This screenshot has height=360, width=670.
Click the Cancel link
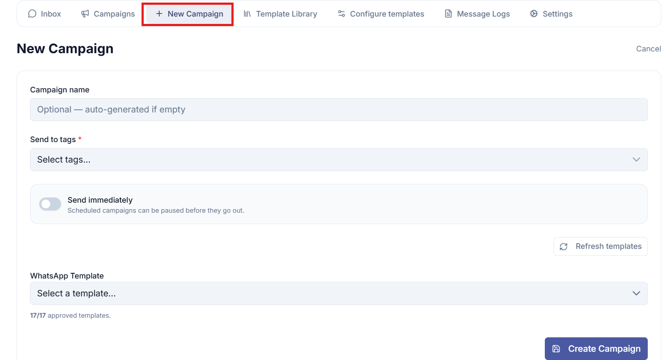tap(649, 49)
